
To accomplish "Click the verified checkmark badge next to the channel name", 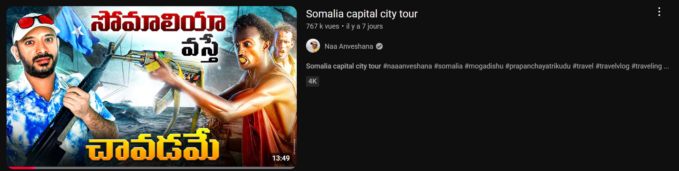I will [x=379, y=46].
